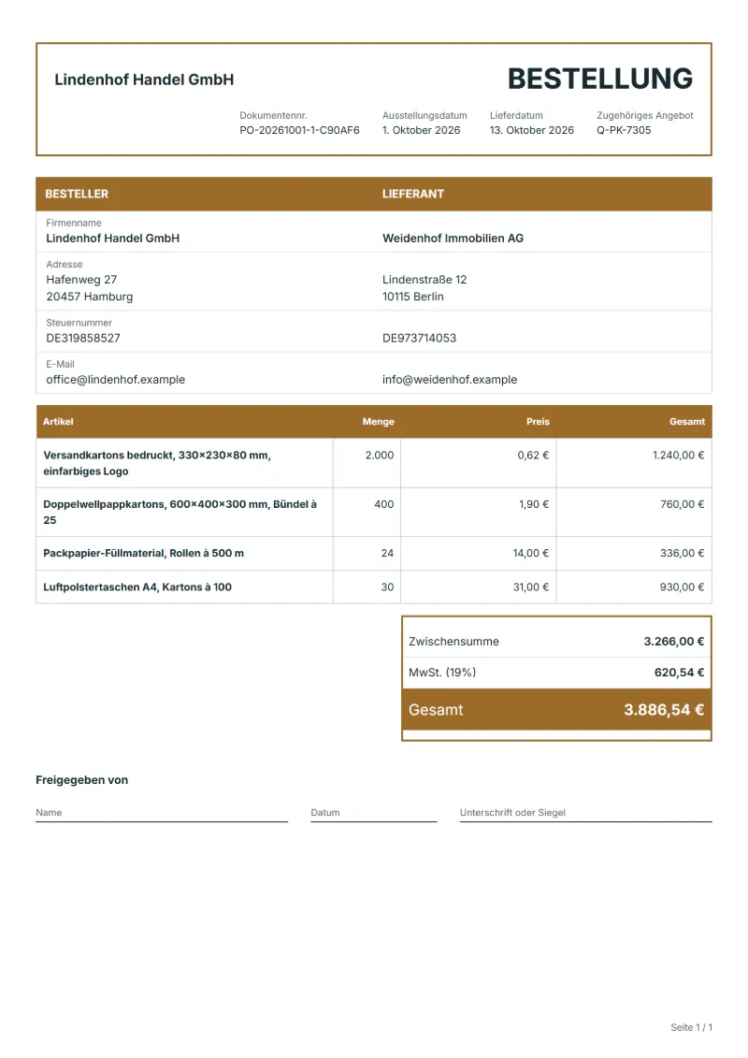
Task: Select the Doppelwellpappkartons item description
Action: (180, 512)
